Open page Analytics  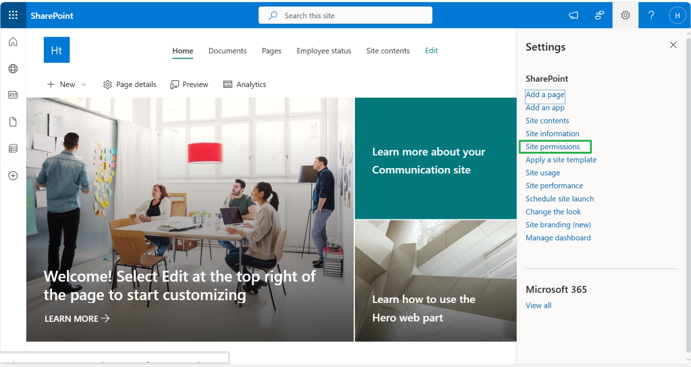point(244,84)
